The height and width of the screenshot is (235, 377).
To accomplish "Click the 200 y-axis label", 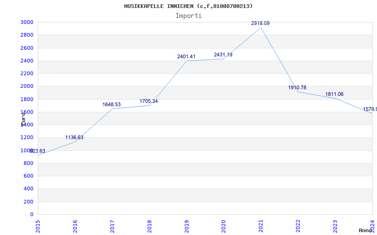I will (28, 202).
